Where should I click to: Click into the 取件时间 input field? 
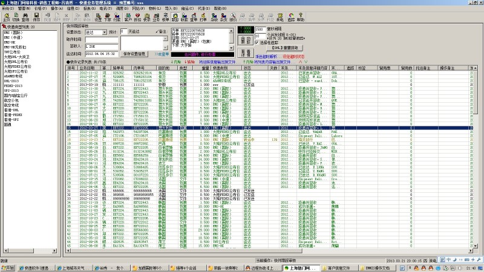pyautogui.click(x=102, y=39)
